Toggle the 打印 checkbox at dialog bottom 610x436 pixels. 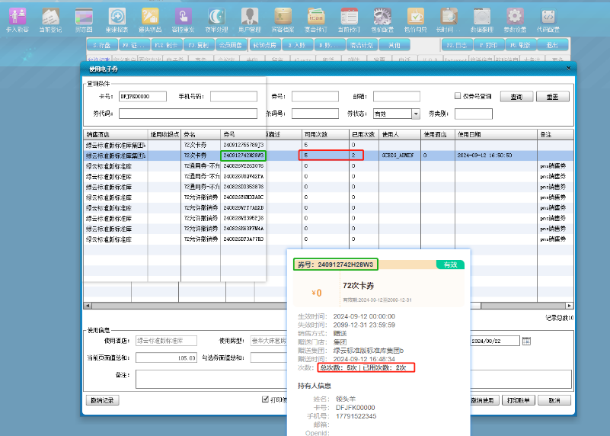[x=265, y=399]
